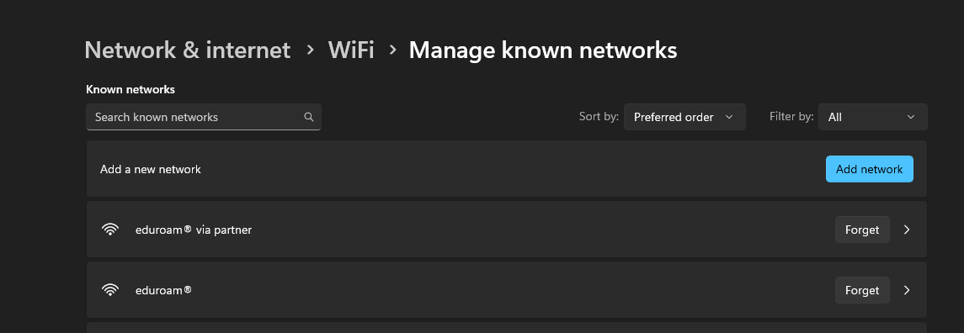The height and width of the screenshot is (333, 964).
Task: Click the Manage known networks heading
Action: (543, 50)
